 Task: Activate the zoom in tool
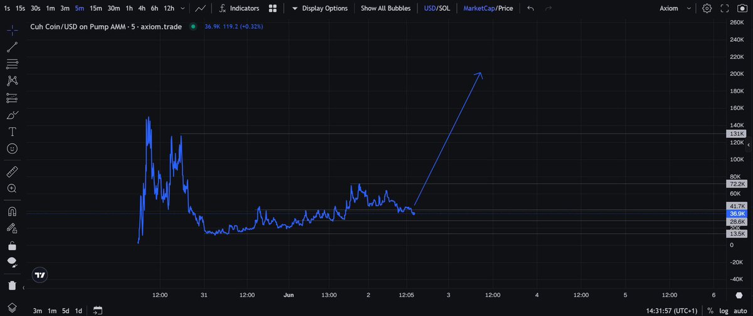point(12,188)
